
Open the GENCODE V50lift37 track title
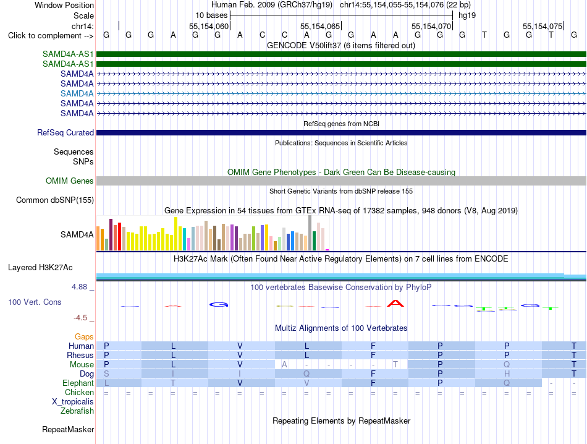[x=340, y=45]
